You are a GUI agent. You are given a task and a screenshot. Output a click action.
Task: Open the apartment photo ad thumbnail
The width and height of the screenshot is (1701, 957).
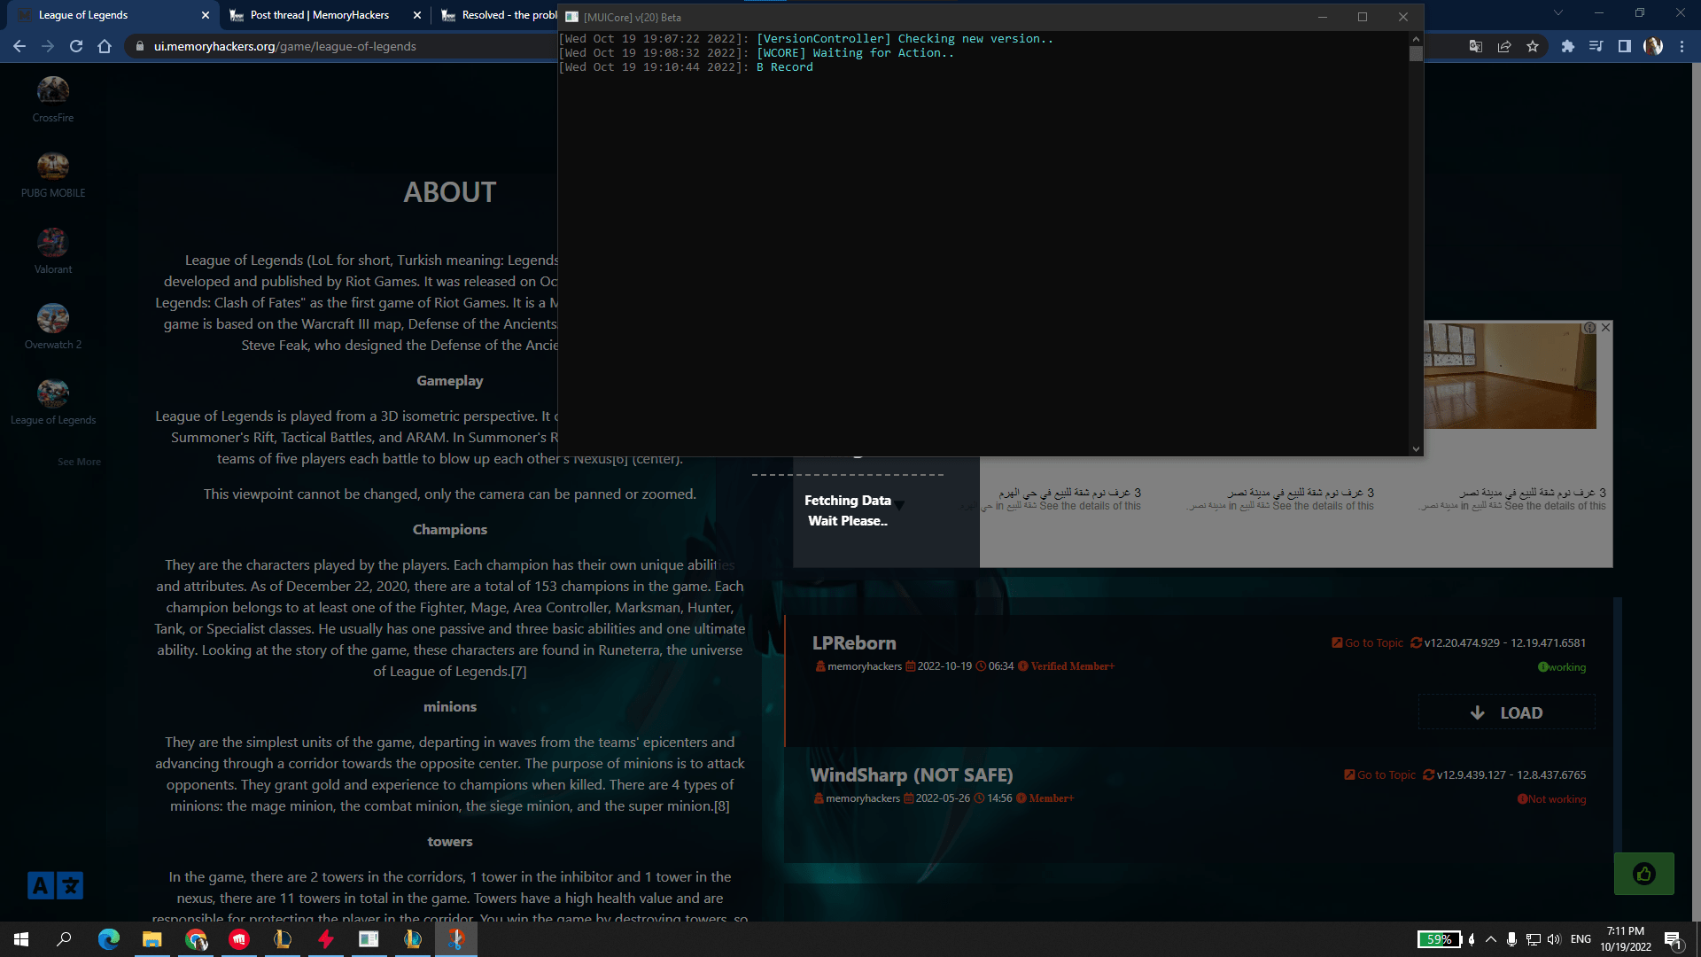pos(1510,376)
